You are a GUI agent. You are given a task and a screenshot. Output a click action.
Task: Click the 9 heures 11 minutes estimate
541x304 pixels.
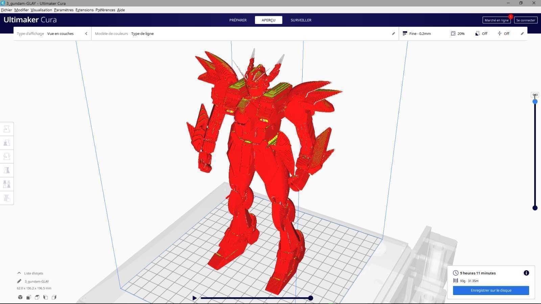coord(478,273)
